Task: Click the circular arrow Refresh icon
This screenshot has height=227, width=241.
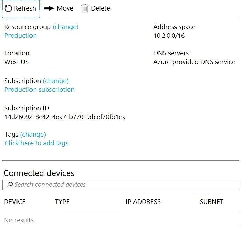Action: 8,8
